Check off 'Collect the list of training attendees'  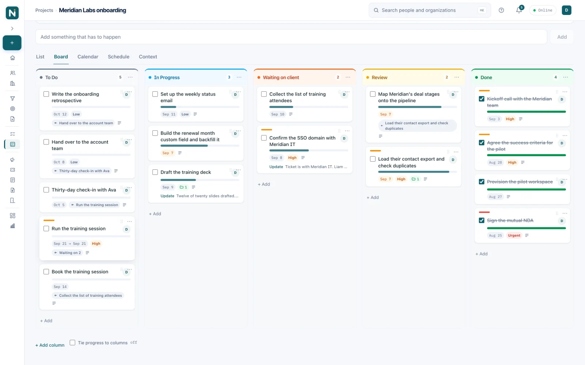click(264, 94)
